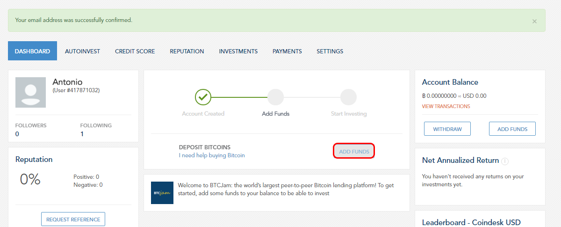Click Antonio's profile avatar picture
This screenshot has width=561, height=227.
click(x=30, y=93)
